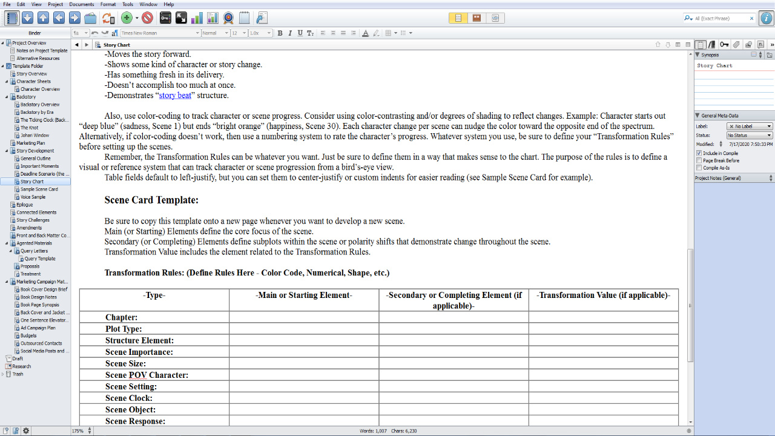The width and height of the screenshot is (775, 436).
Task: Open the Collections folder icon in toolbar
Action: pyautogui.click(x=90, y=18)
